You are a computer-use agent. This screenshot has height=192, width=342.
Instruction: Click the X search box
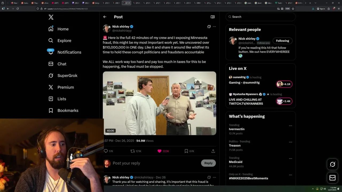click(261, 17)
